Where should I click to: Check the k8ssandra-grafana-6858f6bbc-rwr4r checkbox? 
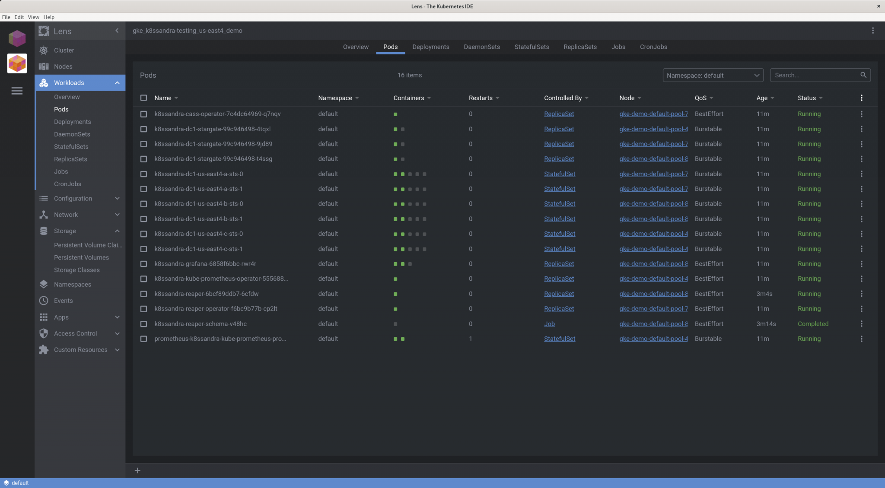pos(144,264)
